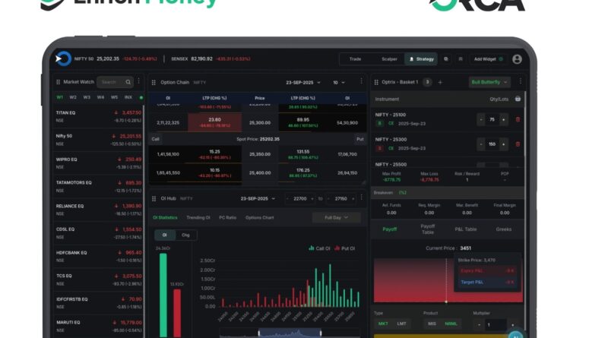
Task: Select LMT order type
Action: (401, 324)
